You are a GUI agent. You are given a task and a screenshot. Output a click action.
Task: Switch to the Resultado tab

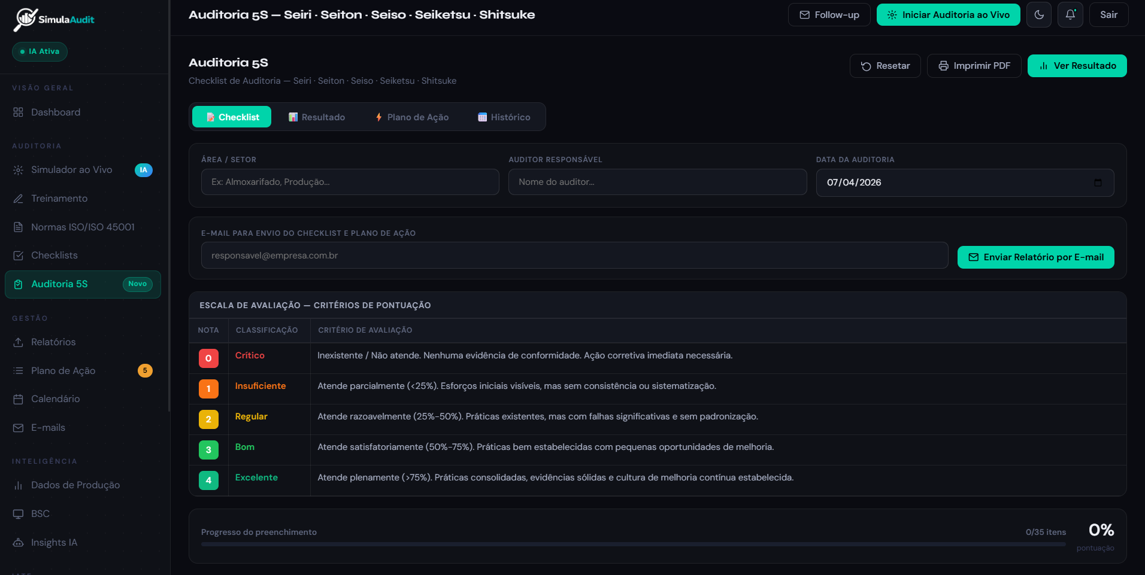tap(317, 117)
